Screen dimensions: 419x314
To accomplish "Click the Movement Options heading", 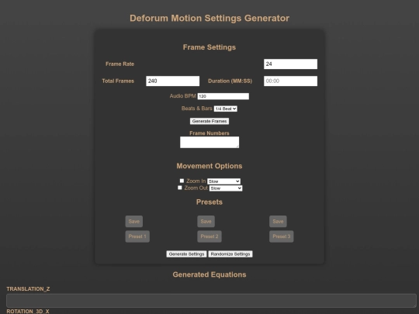I will (x=209, y=166).
